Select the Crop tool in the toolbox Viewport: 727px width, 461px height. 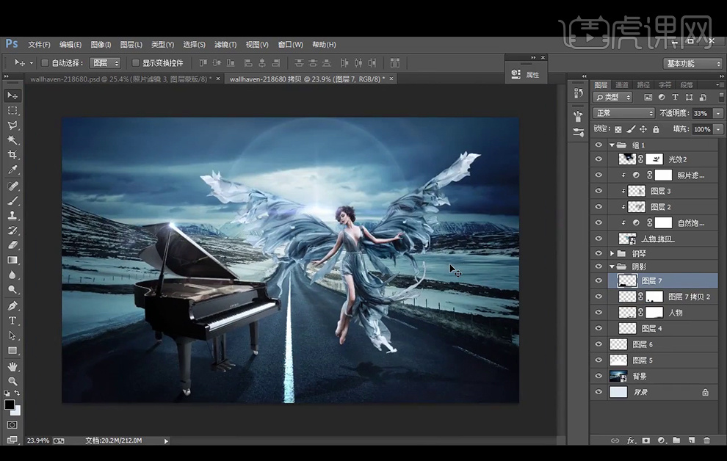pyautogui.click(x=12, y=155)
